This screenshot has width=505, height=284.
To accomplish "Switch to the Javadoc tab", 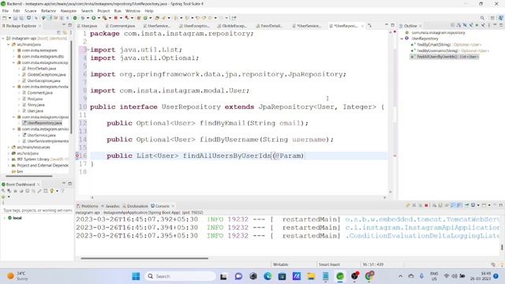I will pos(110,206).
